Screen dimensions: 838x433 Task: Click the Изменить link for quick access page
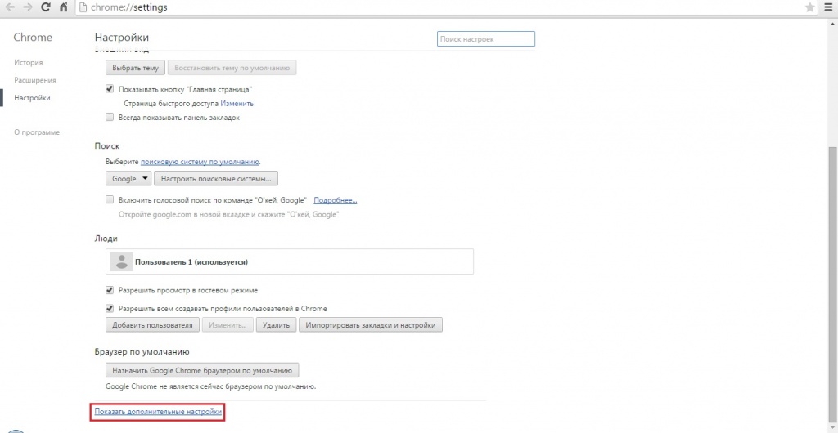click(x=237, y=104)
